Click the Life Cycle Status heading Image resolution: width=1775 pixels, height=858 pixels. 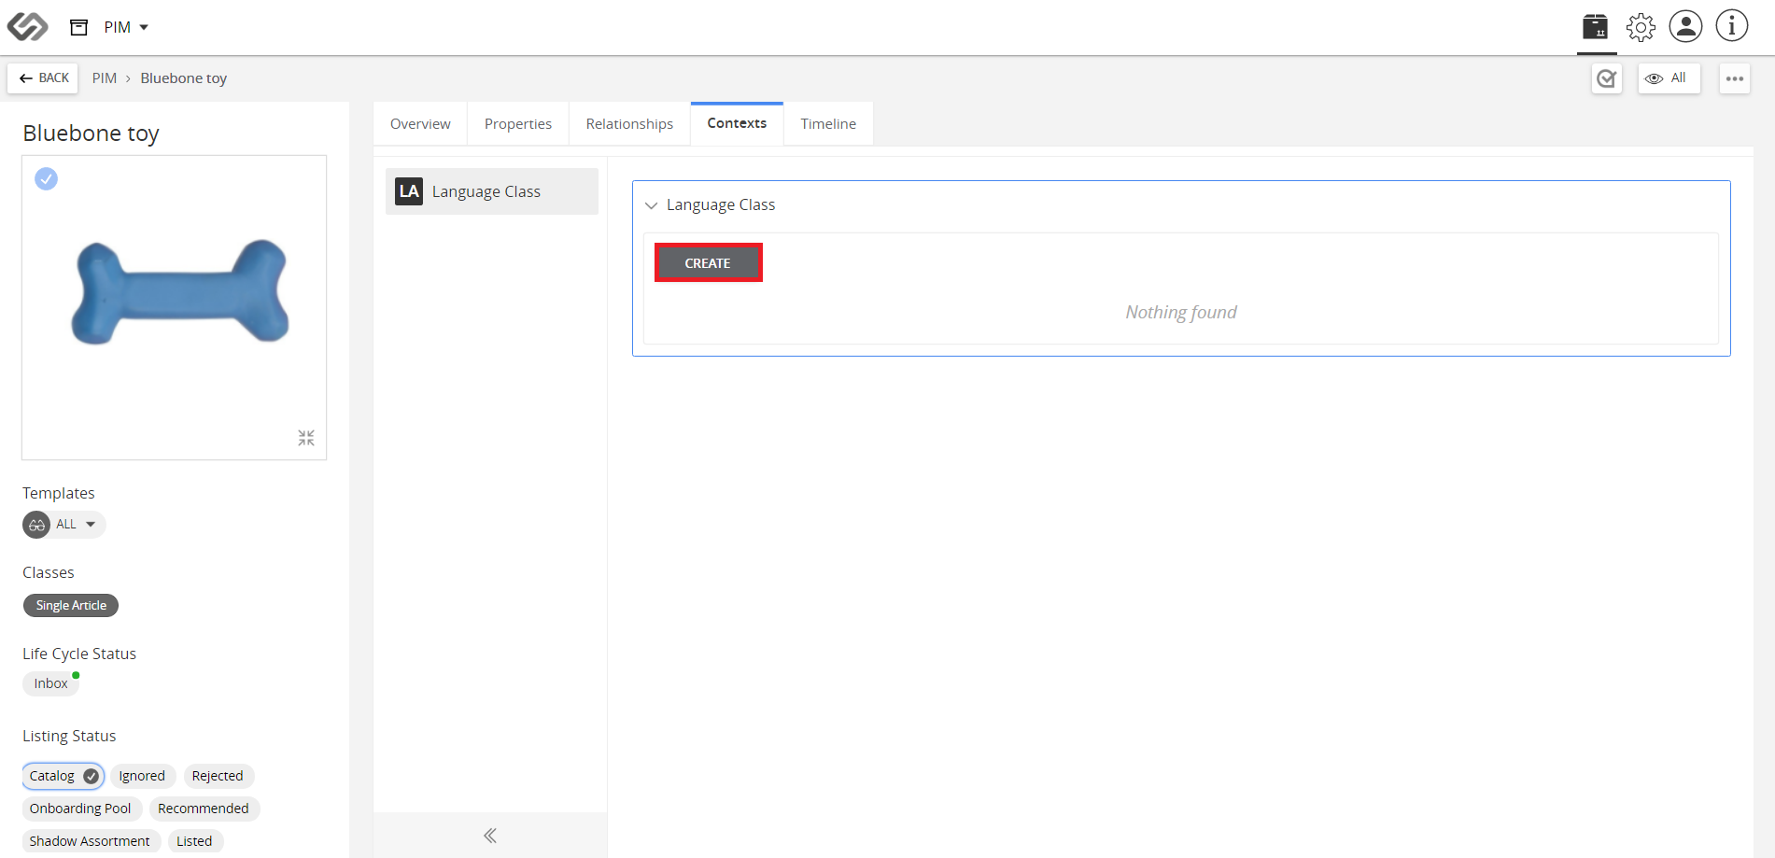79,654
